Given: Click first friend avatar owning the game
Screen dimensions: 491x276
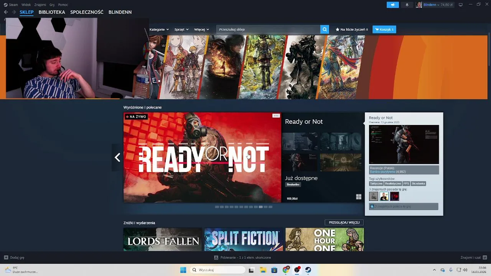Looking at the screenshot, I should 374,196.
